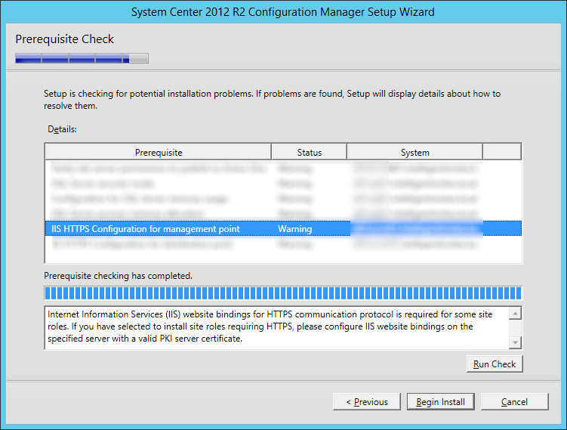Screen dimensions: 567x430
Task: Cancel the setup wizard
Action: click(514, 402)
